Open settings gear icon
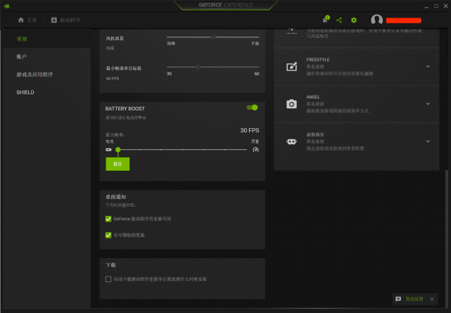Image resolution: width=451 pixels, height=313 pixels. (354, 20)
